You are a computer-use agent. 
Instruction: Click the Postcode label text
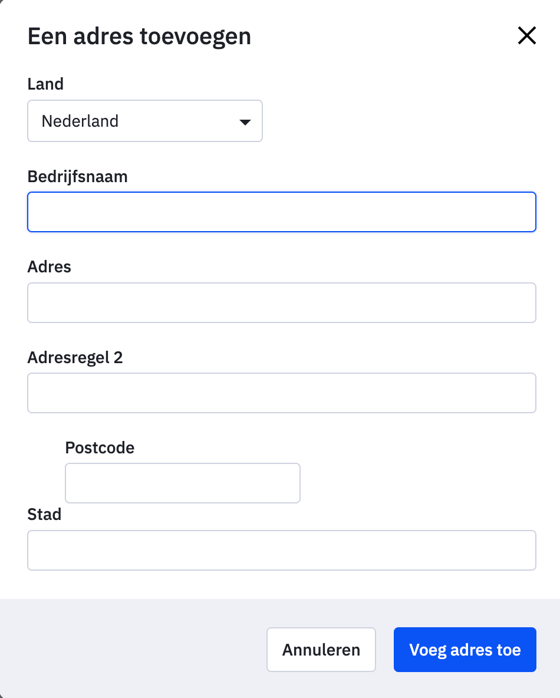100,448
